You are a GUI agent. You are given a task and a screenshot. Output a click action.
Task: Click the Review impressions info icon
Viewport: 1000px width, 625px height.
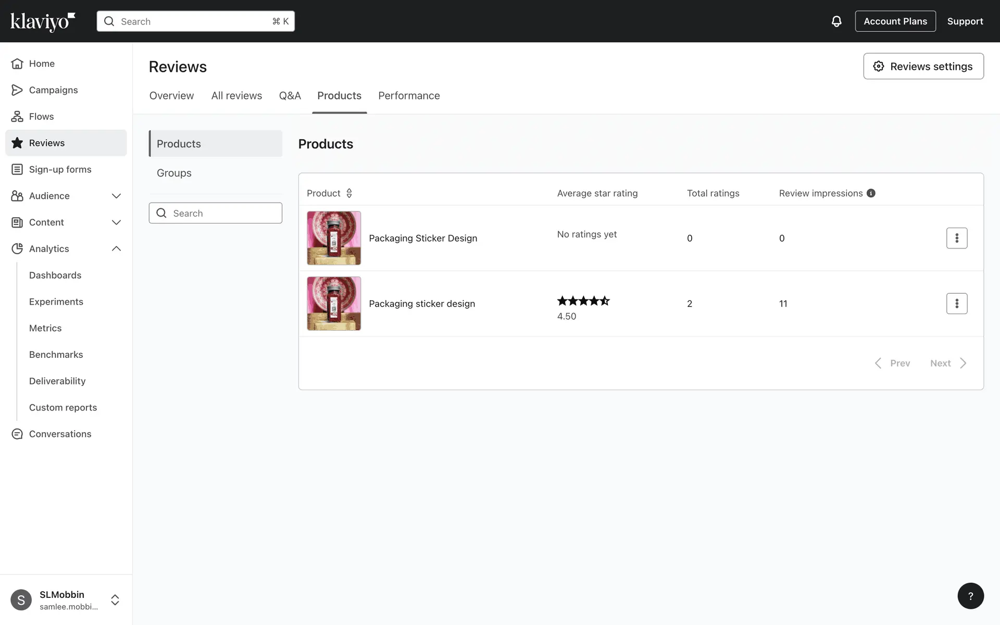[x=871, y=193]
